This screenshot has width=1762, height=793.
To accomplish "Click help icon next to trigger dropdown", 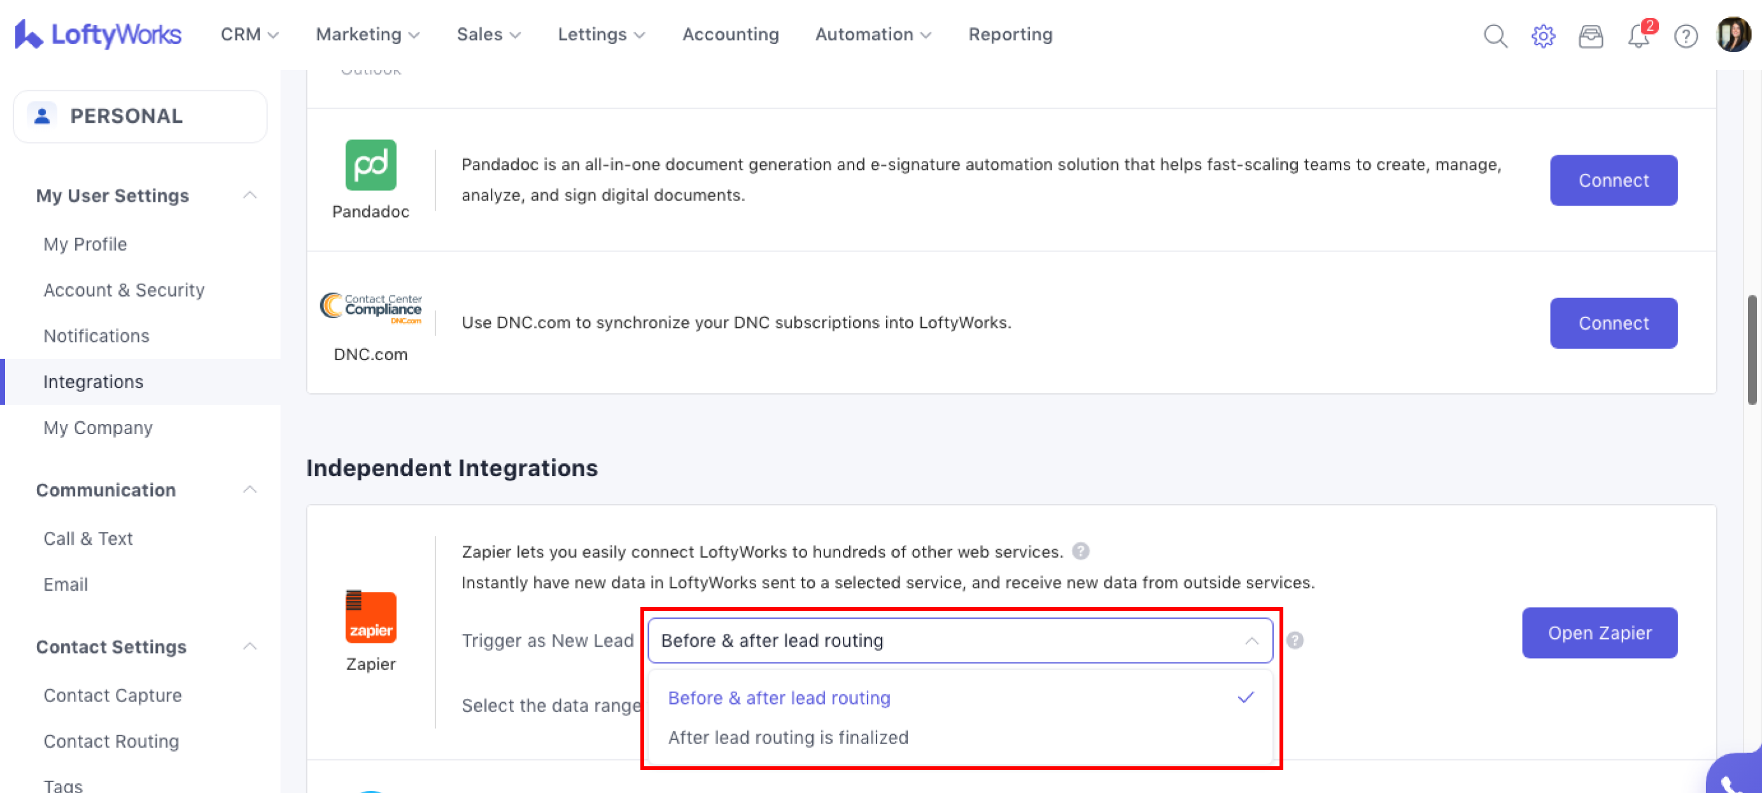I will pos(1294,640).
